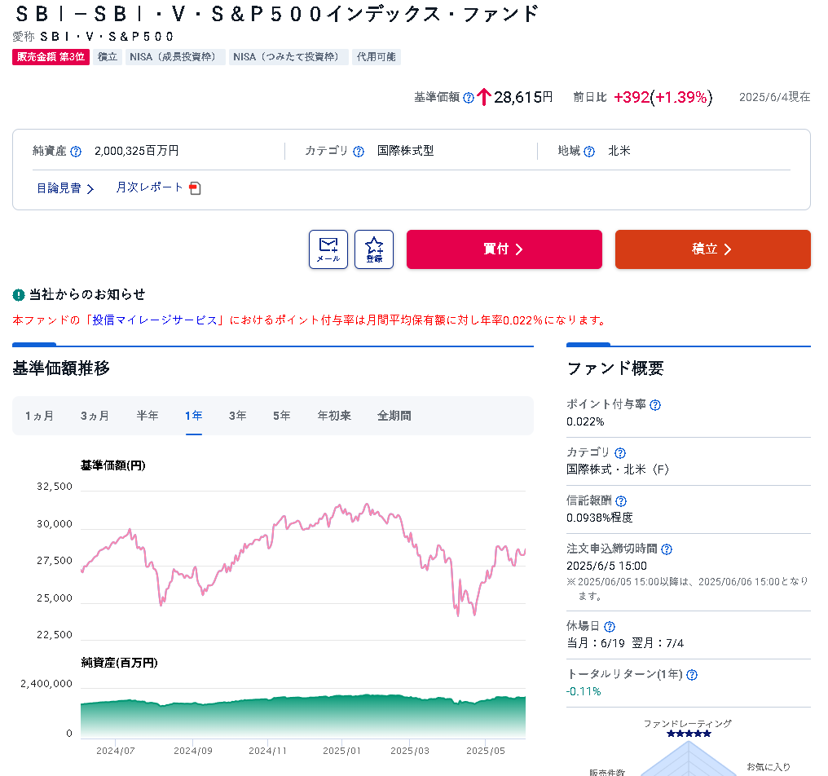Open help icon next to 純資産
Screen dimensions: 828x776
tap(76, 152)
